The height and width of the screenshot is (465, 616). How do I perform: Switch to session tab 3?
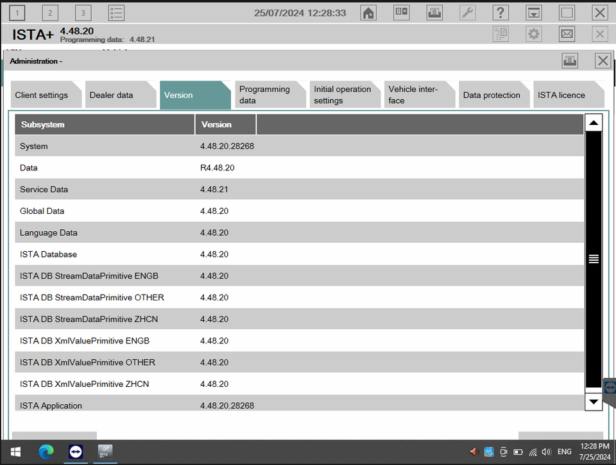point(83,13)
